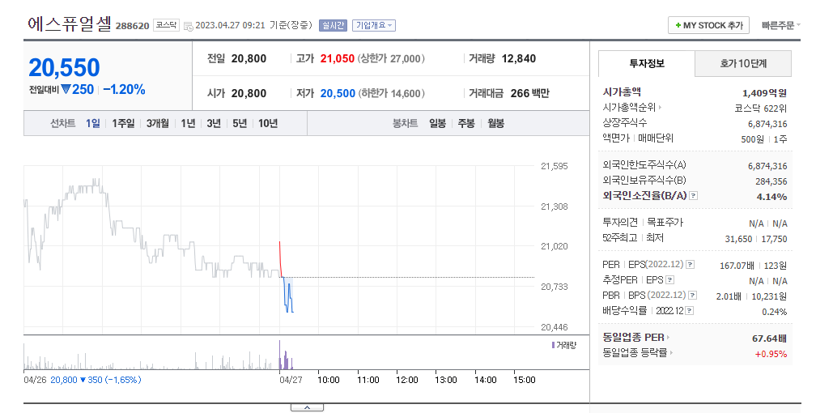Select the 5년 line chart period
The width and height of the screenshot is (833, 413).
240,123
